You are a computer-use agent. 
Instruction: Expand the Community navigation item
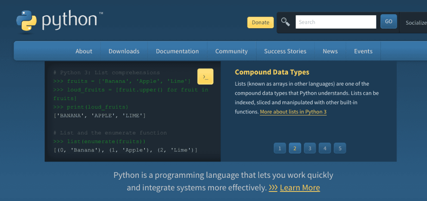231,51
